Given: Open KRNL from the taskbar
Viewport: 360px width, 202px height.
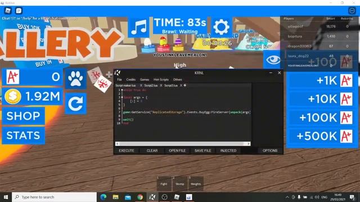Looking at the screenshot, I should tap(152, 197).
